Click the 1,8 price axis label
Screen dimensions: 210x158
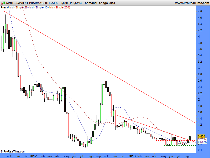(x=200, y=106)
